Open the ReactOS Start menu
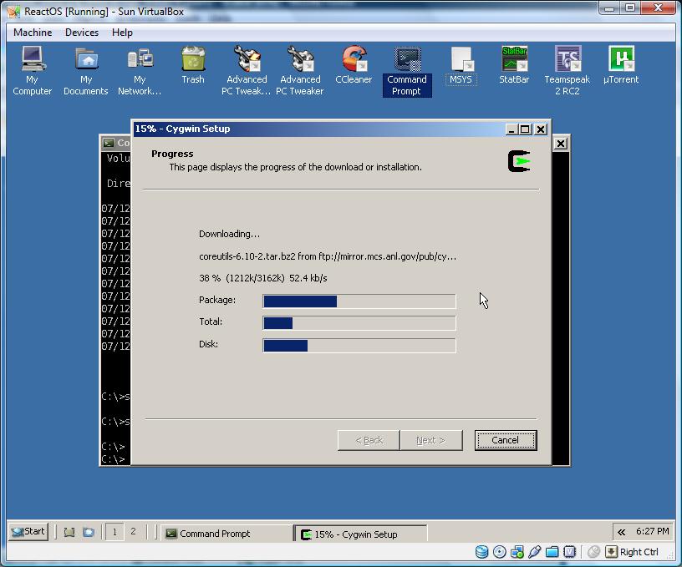 (x=28, y=531)
